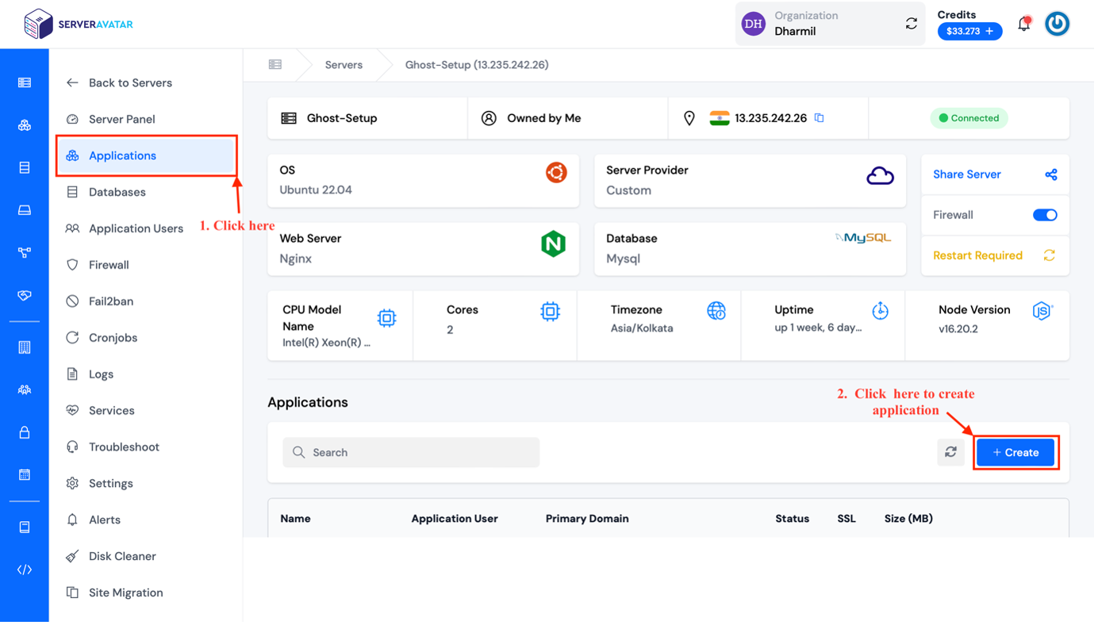The height and width of the screenshot is (625, 1098).
Task: Click the ServerAvatar logo
Action: pos(79,24)
